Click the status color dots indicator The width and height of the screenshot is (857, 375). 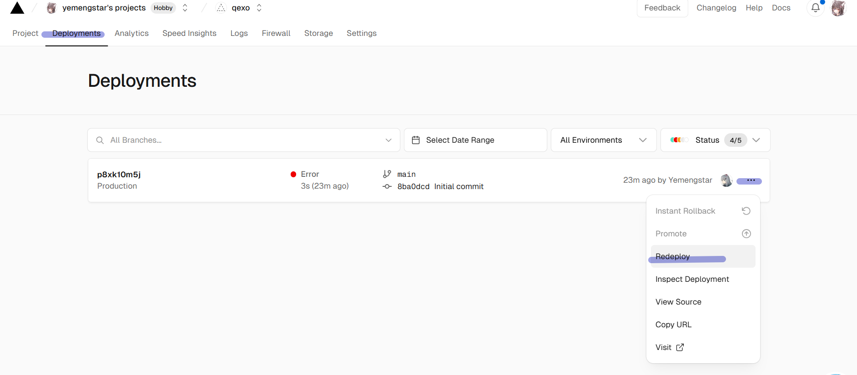[679, 140]
